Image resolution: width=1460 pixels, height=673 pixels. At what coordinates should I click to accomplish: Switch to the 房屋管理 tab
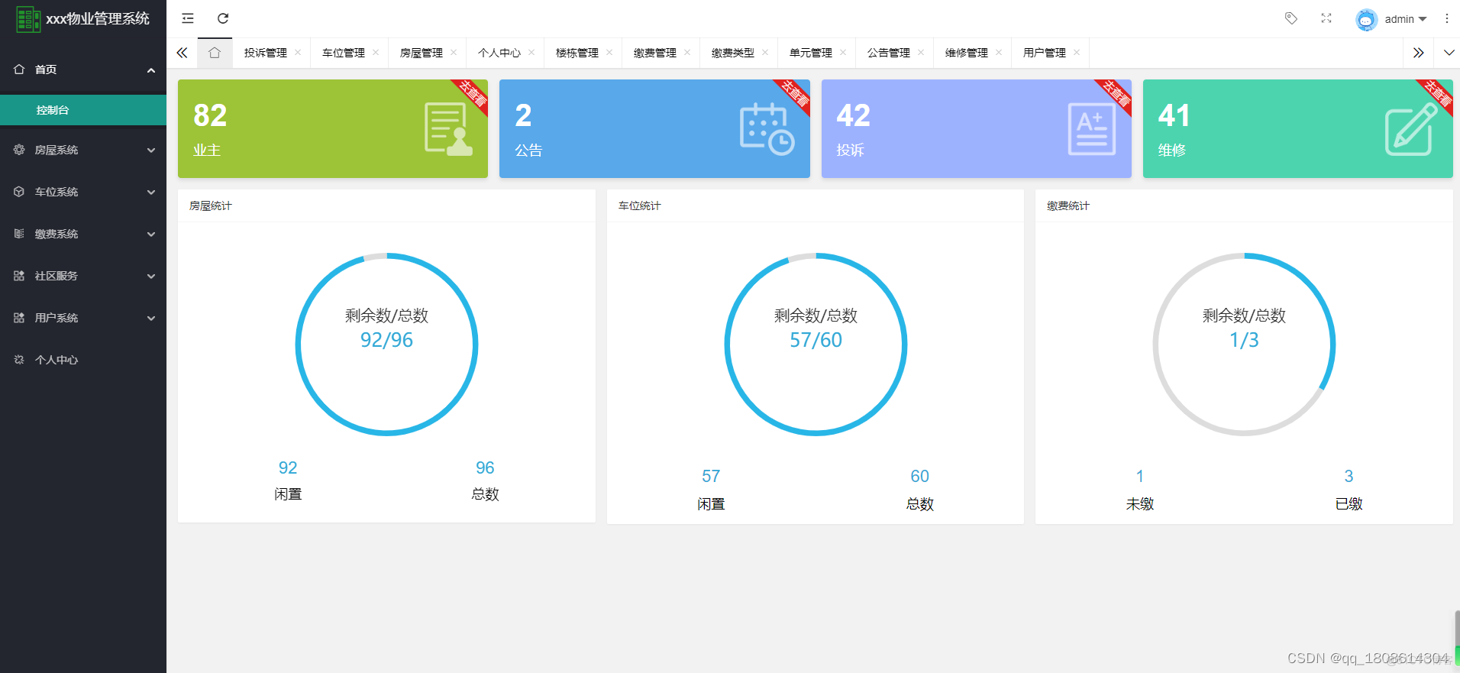click(x=422, y=53)
